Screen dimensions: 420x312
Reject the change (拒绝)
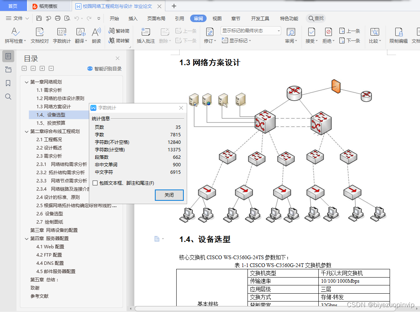[328, 35]
